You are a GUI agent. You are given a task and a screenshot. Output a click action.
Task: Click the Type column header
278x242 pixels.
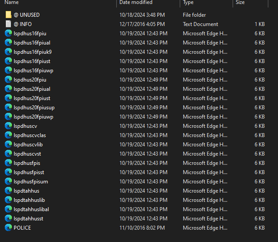click(189, 3)
